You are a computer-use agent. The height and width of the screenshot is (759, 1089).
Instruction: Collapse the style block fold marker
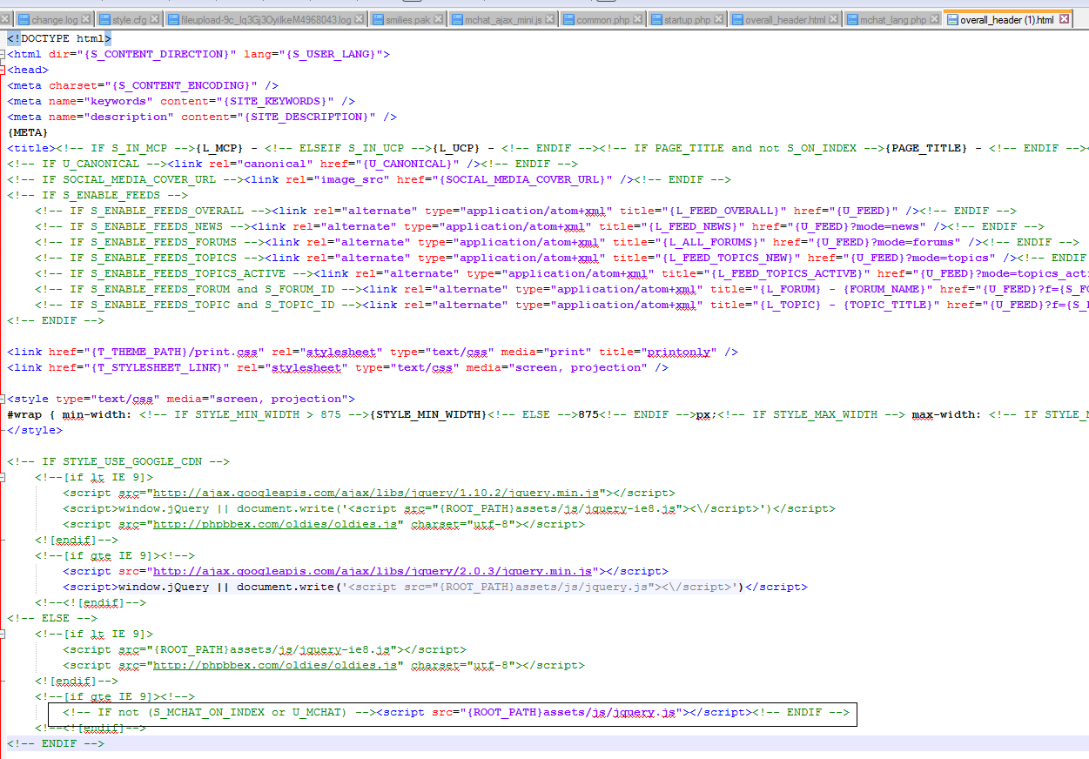3,399
